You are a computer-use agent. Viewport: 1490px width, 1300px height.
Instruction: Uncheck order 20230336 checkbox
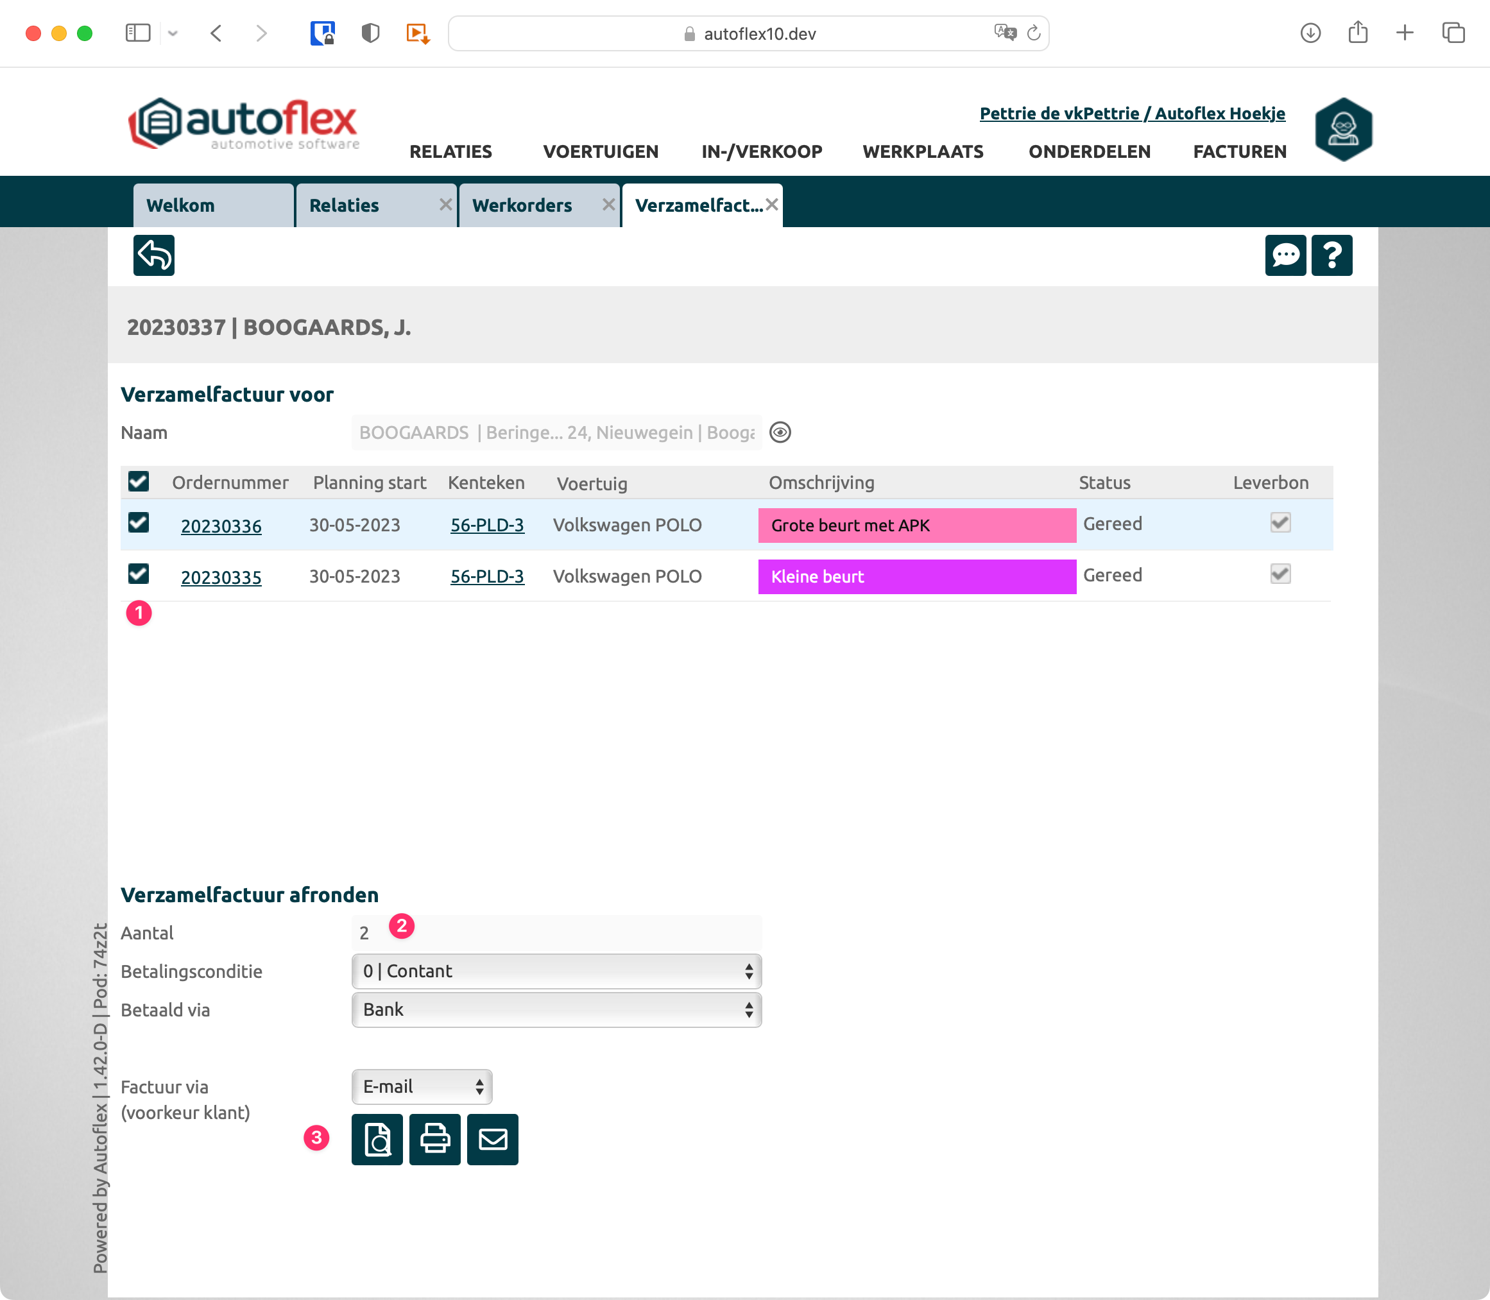[x=138, y=523]
